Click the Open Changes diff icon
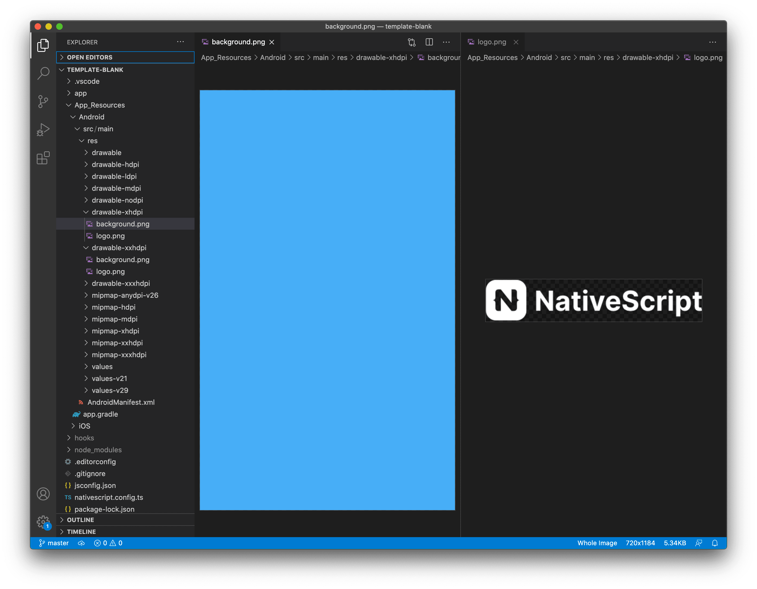The image size is (757, 589). [412, 42]
